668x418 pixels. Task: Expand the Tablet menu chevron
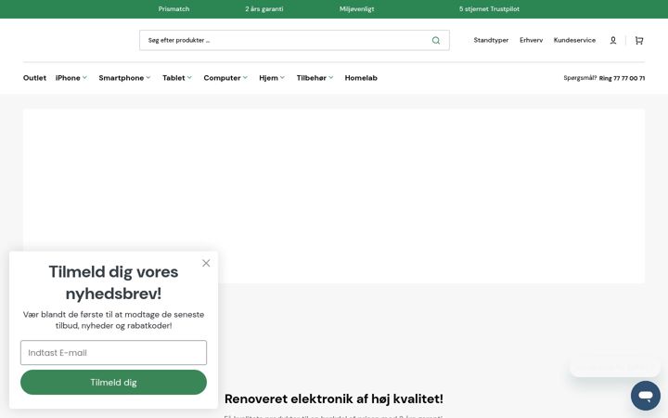coord(189,78)
